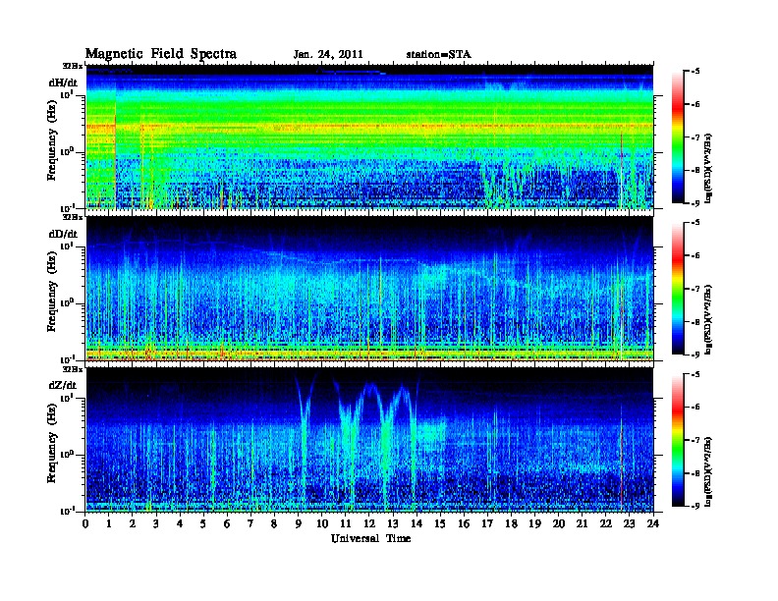Click hour 2 on the time axis
778x601 pixels.
[133, 523]
